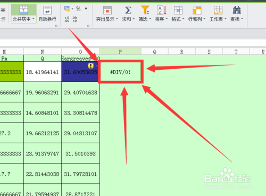266x196 pixels.
Task: Click the 突出显示 highlight icon
Action: (107, 10)
